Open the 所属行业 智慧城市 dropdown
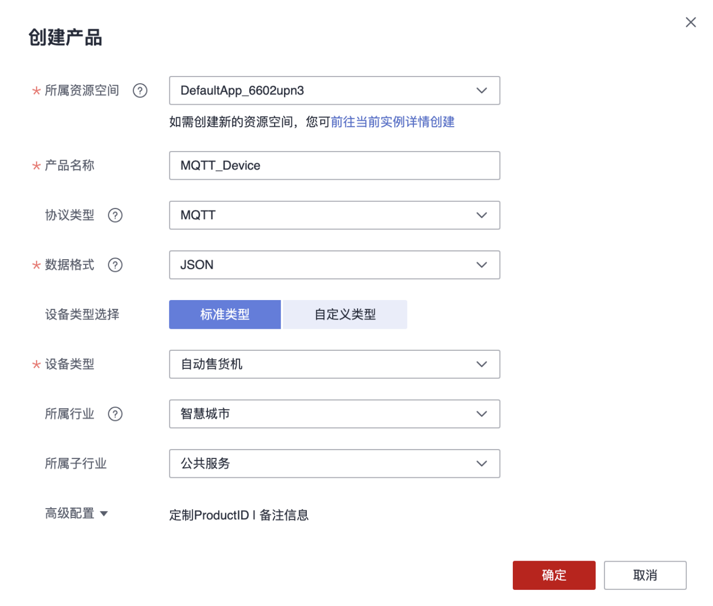 point(335,414)
